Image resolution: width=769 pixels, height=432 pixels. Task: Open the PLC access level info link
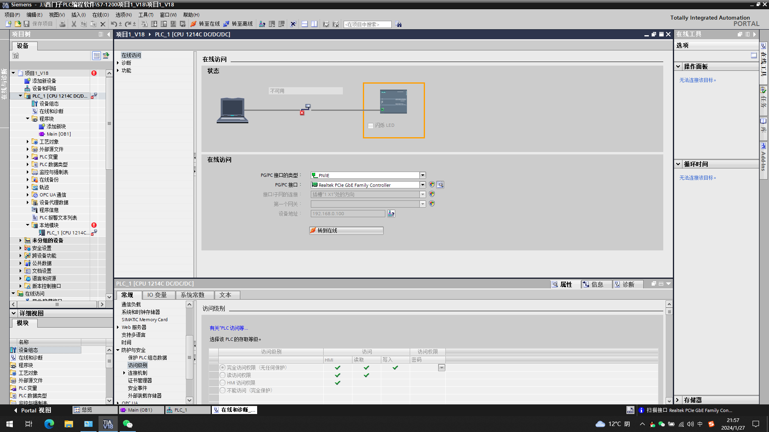coord(228,328)
